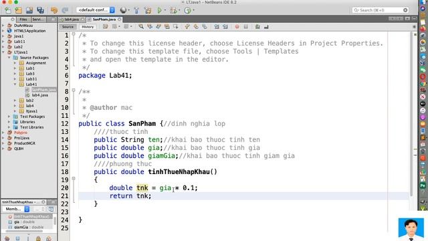Select the ProductMGR project

[x=25, y=143]
